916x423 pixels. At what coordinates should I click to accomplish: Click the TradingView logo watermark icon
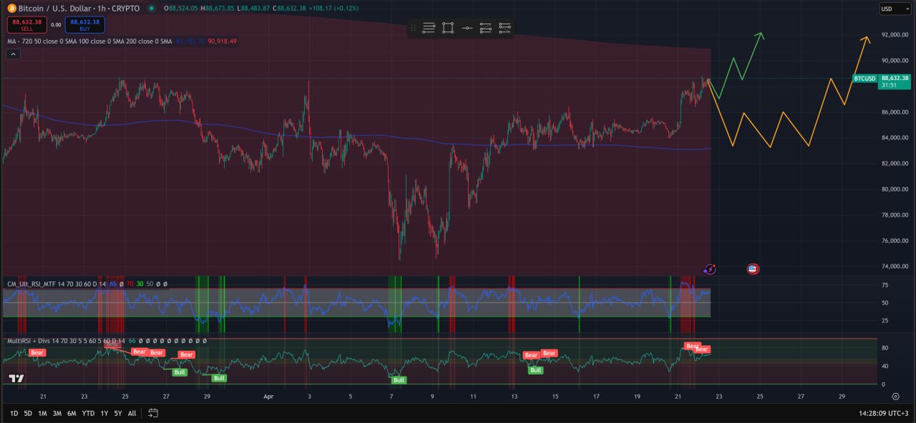pyautogui.click(x=17, y=379)
